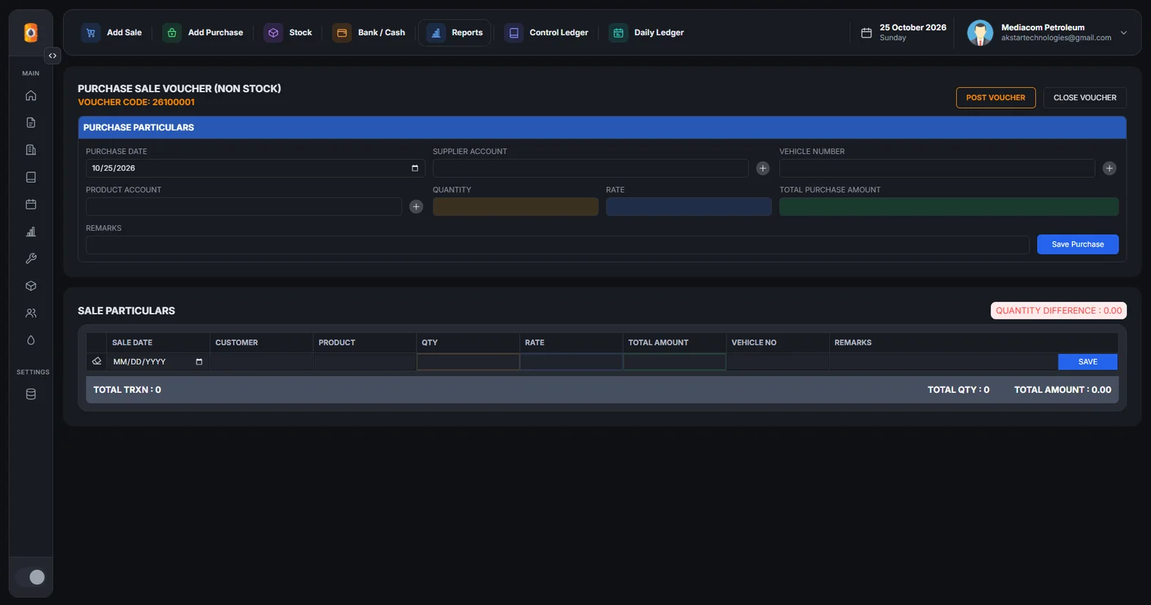Click the Product Account input field
1151x605 pixels.
coord(244,206)
